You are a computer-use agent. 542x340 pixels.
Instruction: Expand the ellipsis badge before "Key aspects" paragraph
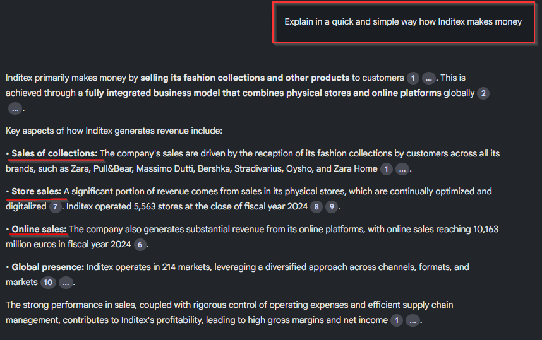pyautogui.click(x=15, y=108)
